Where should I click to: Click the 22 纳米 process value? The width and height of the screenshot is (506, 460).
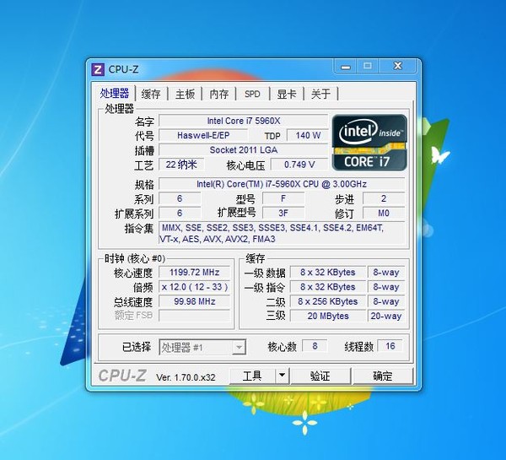[x=181, y=165]
